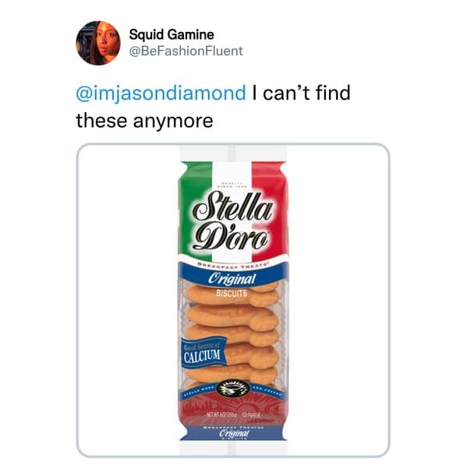Click the green stripe of the flag
This screenshot has height=469, width=467.
195,210
